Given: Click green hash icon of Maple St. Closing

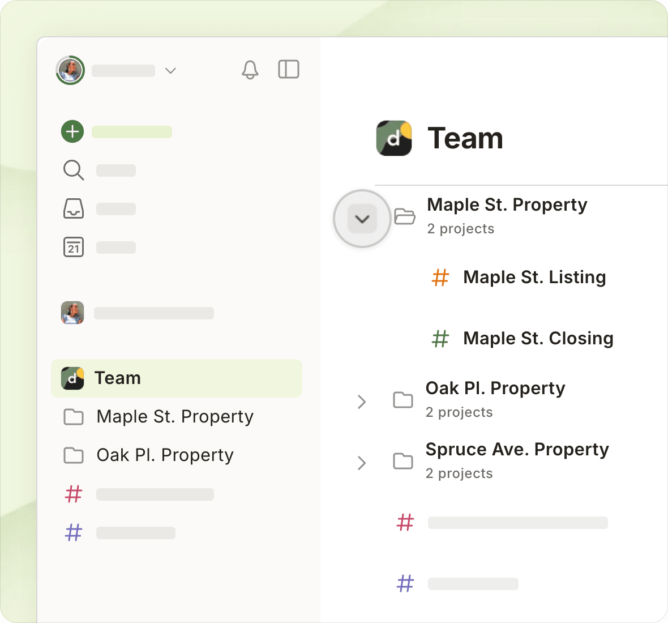Looking at the screenshot, I should click(x=440, y=339).
